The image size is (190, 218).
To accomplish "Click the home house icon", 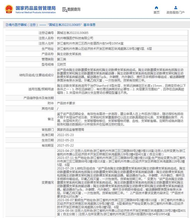I will [156, 8].
